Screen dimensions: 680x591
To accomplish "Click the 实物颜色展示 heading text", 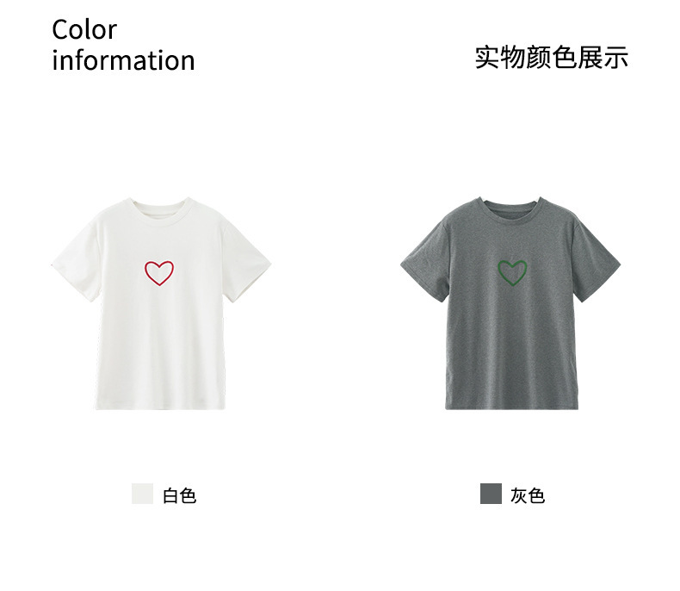I will point(551,57).
